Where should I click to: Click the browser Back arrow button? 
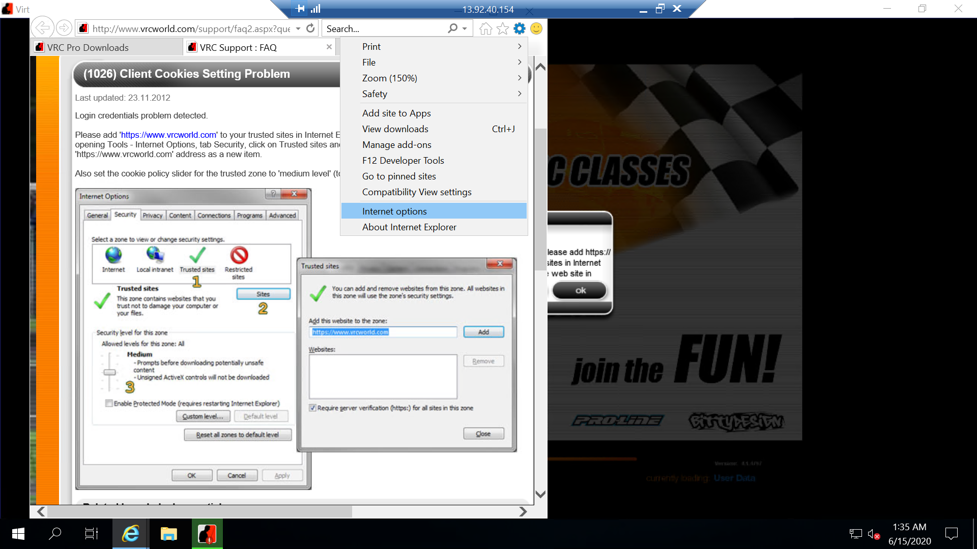pos(43,28)
